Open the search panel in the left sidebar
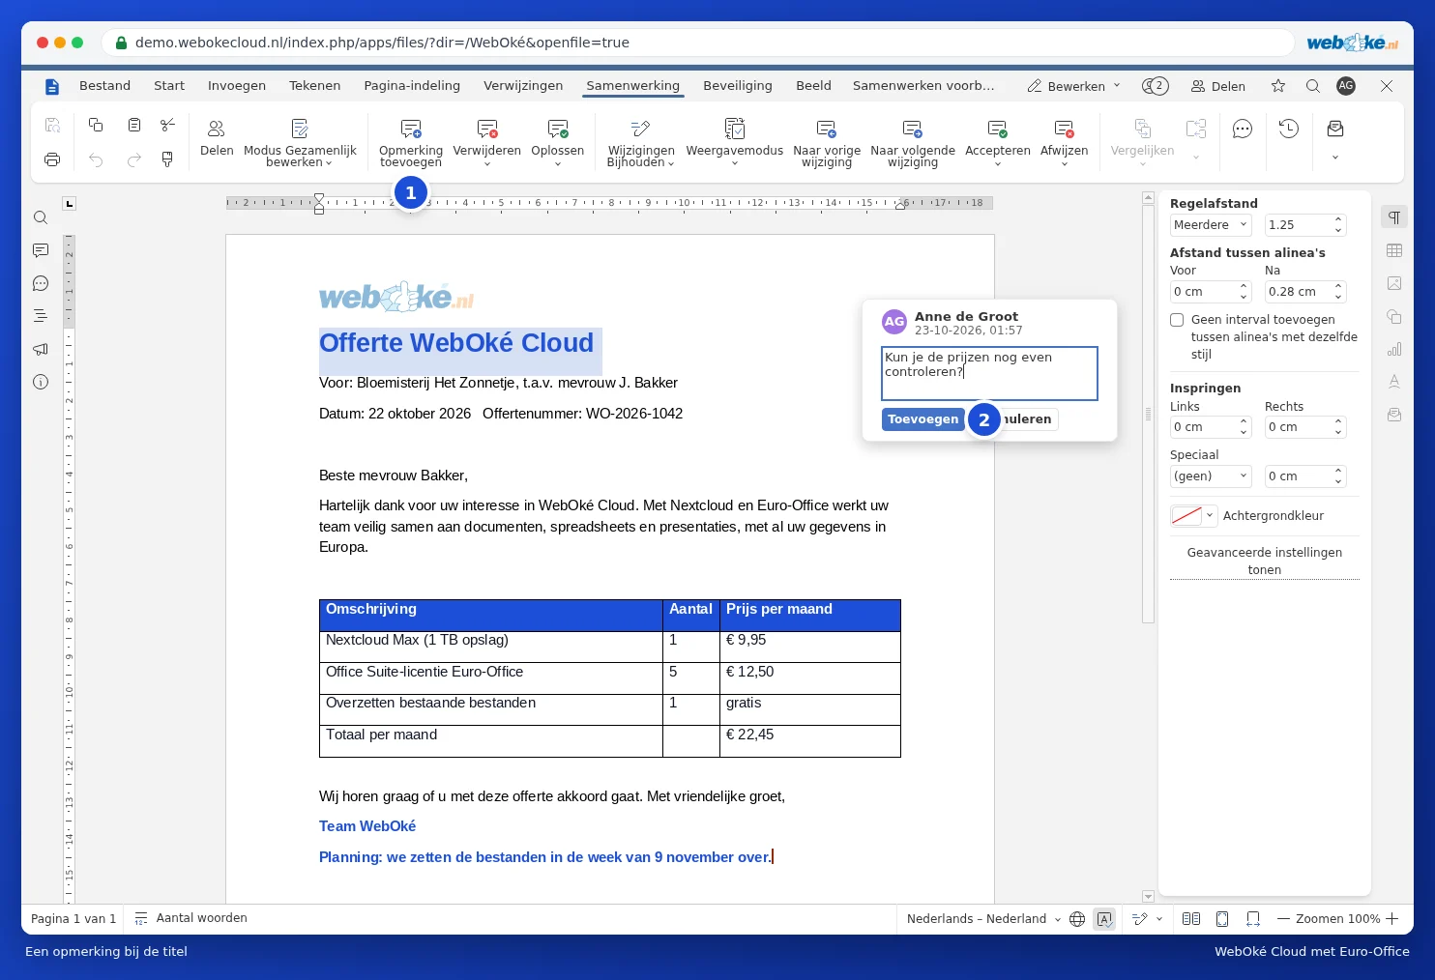 click(41, 217)
